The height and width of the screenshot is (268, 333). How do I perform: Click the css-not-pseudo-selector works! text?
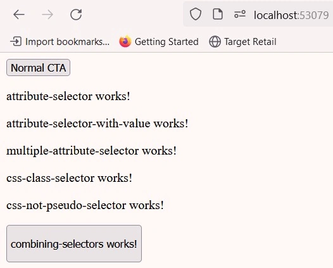pyautogui.click(x=85, y=205)
